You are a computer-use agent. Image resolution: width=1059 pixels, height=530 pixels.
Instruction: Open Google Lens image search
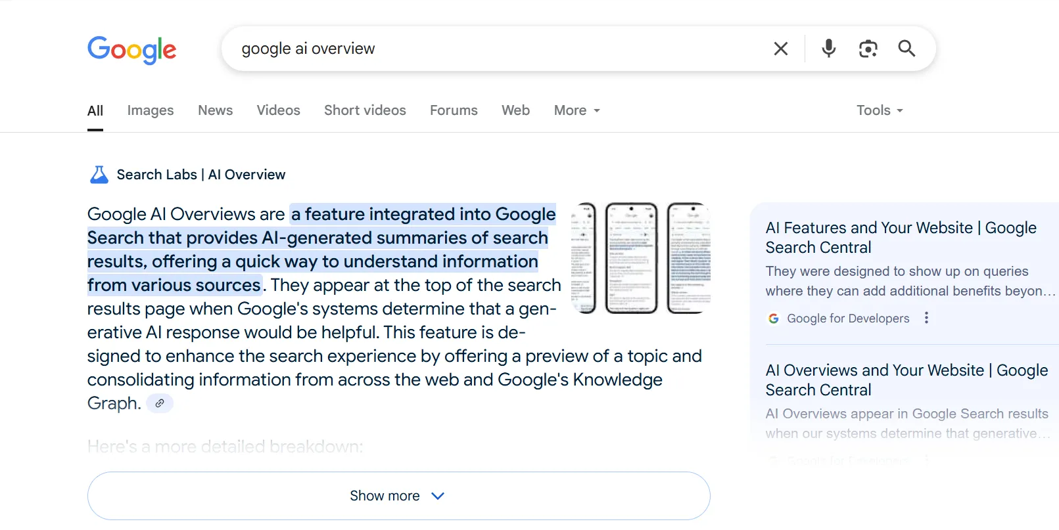coord(868,49)
